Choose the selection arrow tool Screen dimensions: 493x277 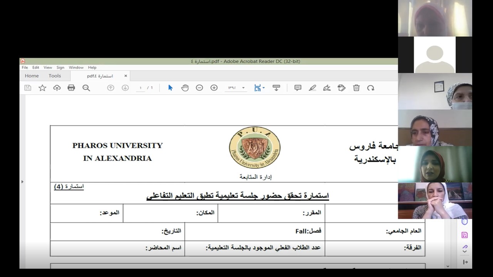(x=170, y=88)
